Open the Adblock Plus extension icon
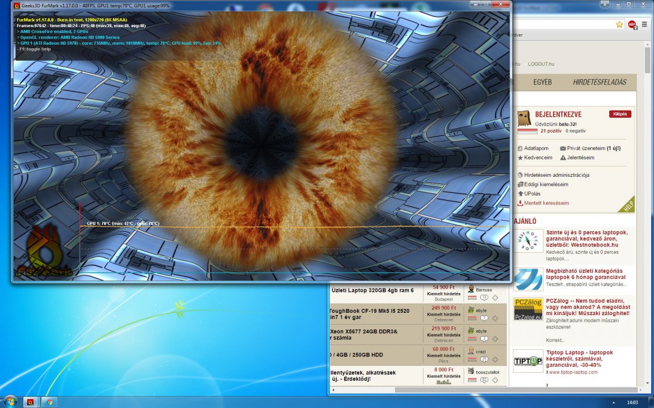 pyautogui.click(x=632, y=24)
